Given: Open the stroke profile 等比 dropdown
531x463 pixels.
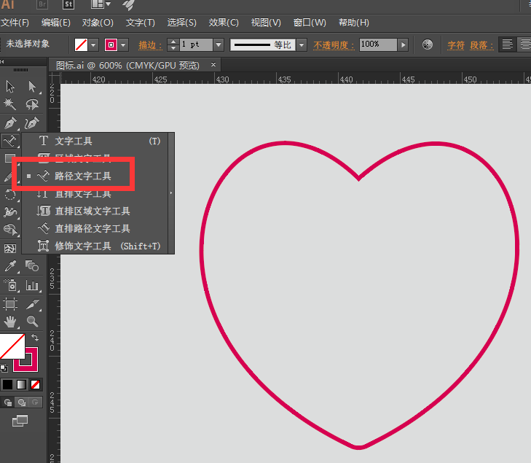Looking at the screenshot, I should point(302,44).
